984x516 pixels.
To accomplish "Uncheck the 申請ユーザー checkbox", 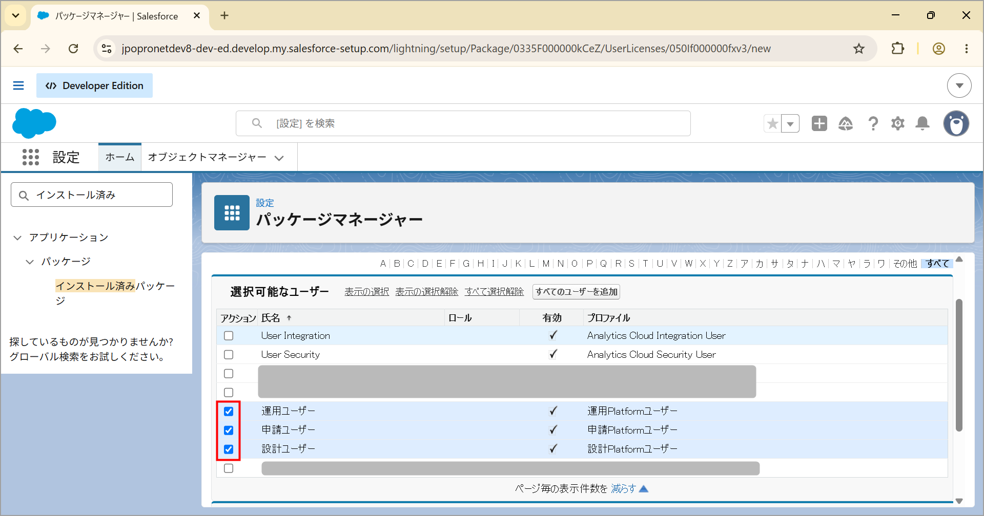I will [229, 431].
